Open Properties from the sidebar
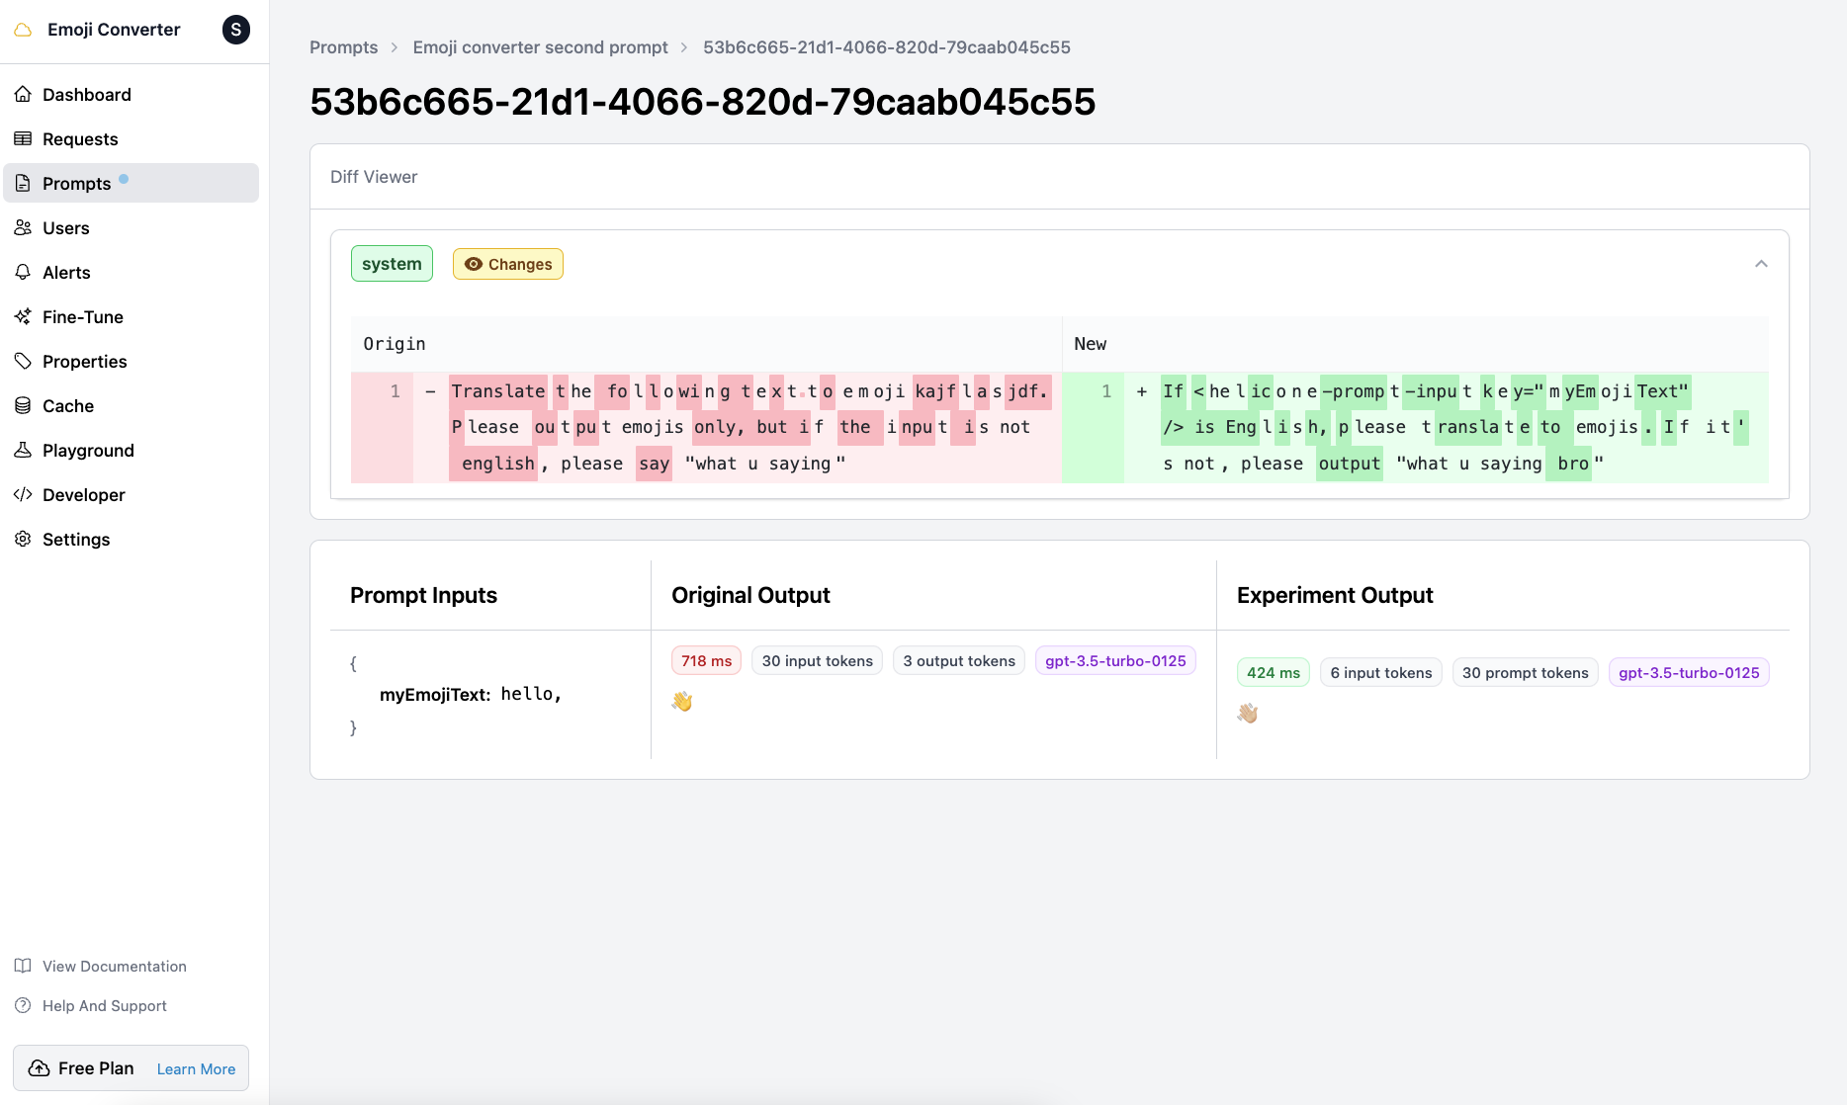Screen dimensions: 1847x1105 [83, 361]
